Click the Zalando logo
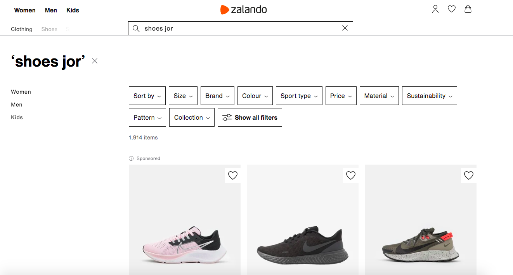 point(244,10)
